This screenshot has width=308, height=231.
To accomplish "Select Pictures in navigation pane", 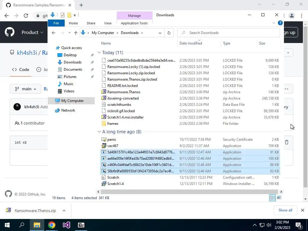I will click(x=70, y=77).
